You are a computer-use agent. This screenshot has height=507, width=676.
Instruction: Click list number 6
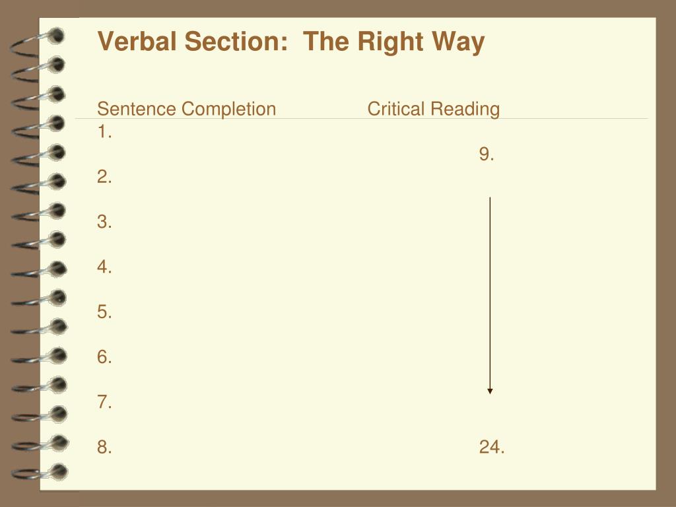(x=104, y=357)
